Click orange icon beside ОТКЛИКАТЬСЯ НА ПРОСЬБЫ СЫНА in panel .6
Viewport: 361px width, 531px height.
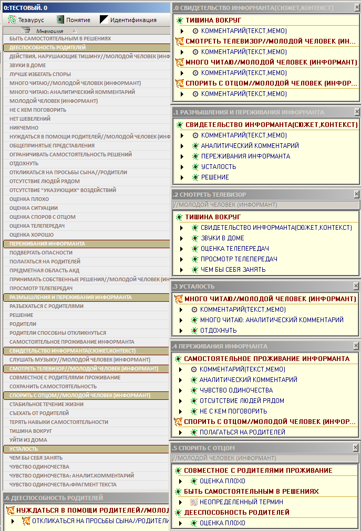26,521
